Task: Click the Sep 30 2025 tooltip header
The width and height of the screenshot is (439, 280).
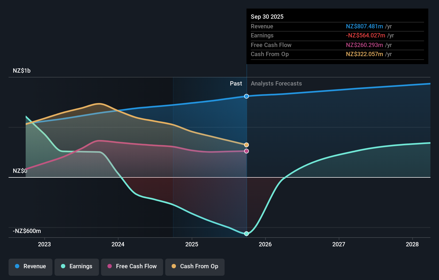Action: pos(267,17)
